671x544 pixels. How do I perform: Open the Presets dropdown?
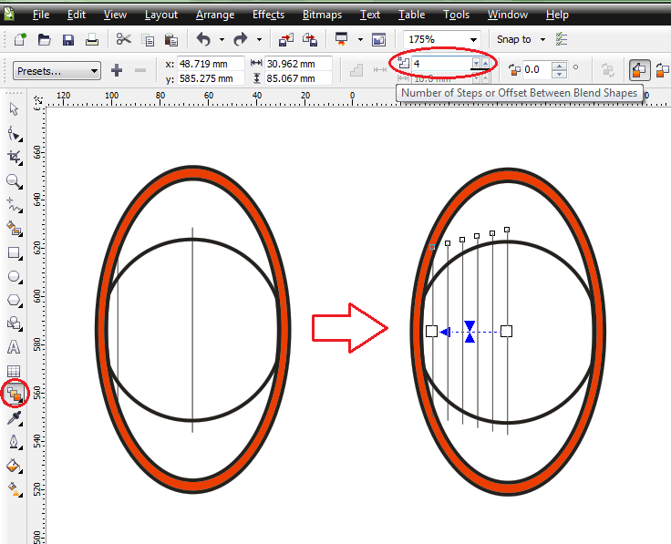point(57,71)
